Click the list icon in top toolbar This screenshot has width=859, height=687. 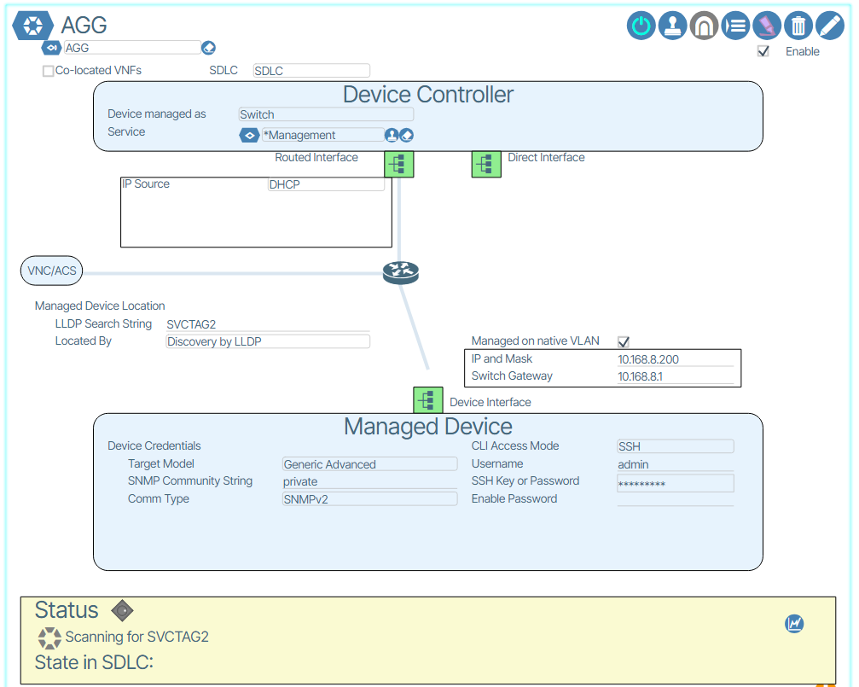pyautogui.click(x=735, y=26)
